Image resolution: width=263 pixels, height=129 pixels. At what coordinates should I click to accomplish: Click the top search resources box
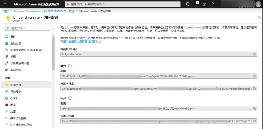pyautogui.click(x=123, y=4)
